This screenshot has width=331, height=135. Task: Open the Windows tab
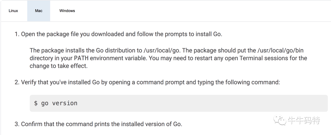pyautogui.click(x=67, y=11)
